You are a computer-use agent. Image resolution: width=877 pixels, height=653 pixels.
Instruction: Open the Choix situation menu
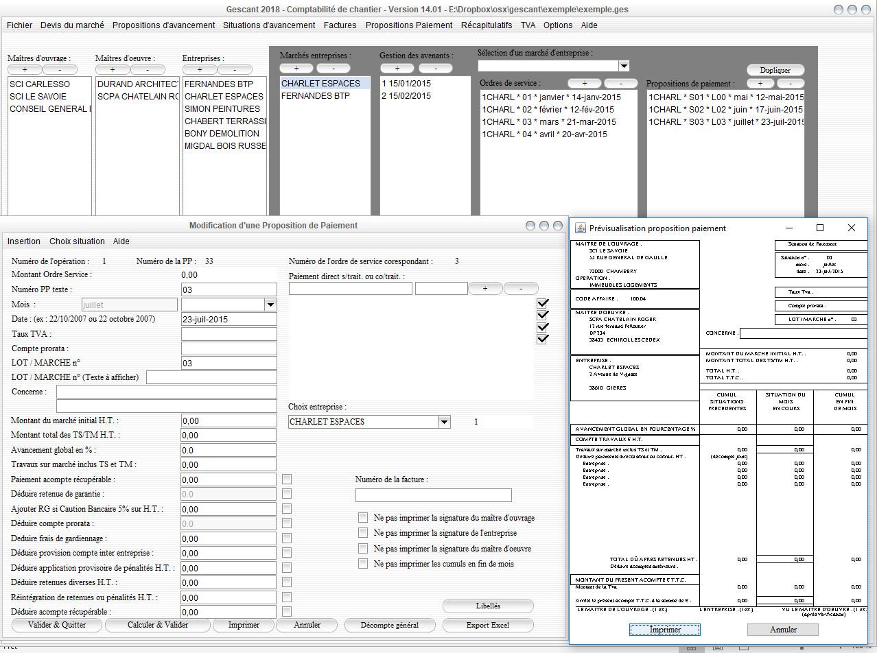point(77,241)
